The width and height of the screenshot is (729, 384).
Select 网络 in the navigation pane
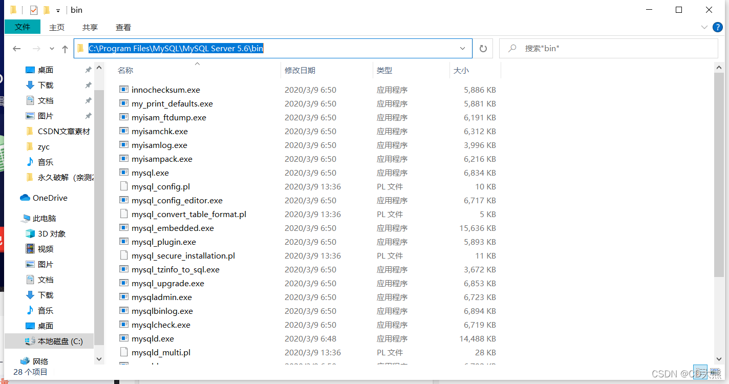pos(40,361)
